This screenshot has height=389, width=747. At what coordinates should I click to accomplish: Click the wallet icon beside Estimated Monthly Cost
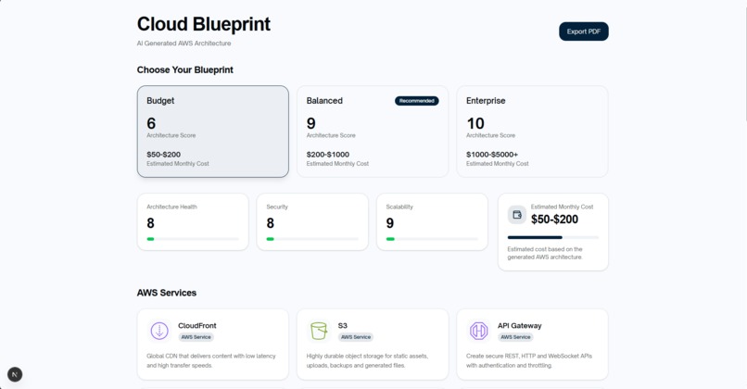(x=517, y=215)
